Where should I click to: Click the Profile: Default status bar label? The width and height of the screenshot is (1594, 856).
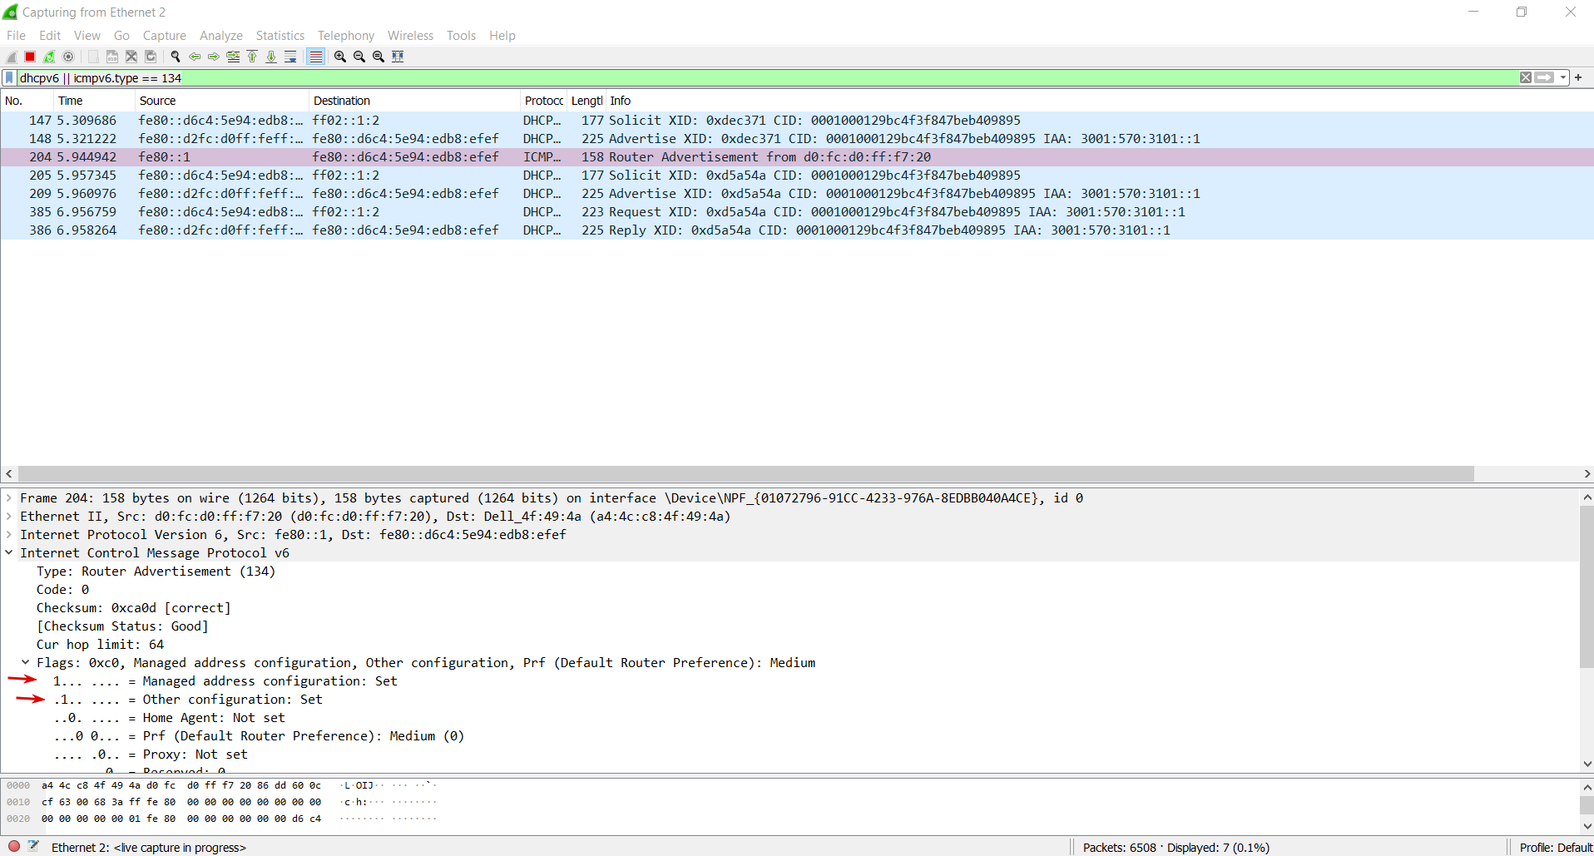(x=1555, y=847)
